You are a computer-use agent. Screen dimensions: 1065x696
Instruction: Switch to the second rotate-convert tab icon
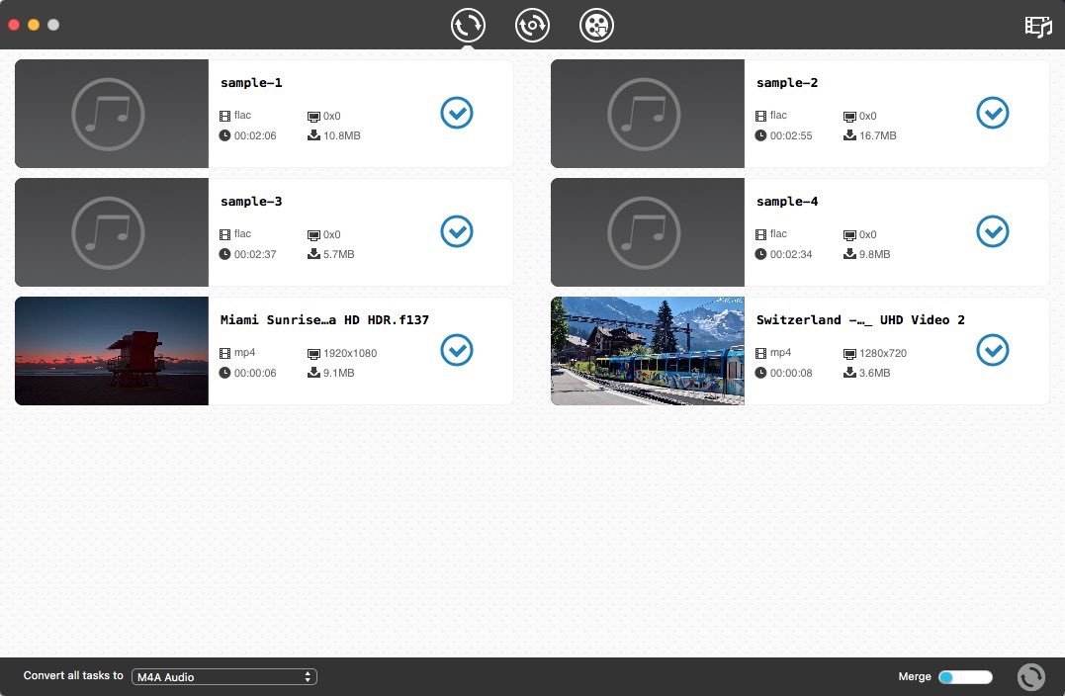[x=532, y=25]
